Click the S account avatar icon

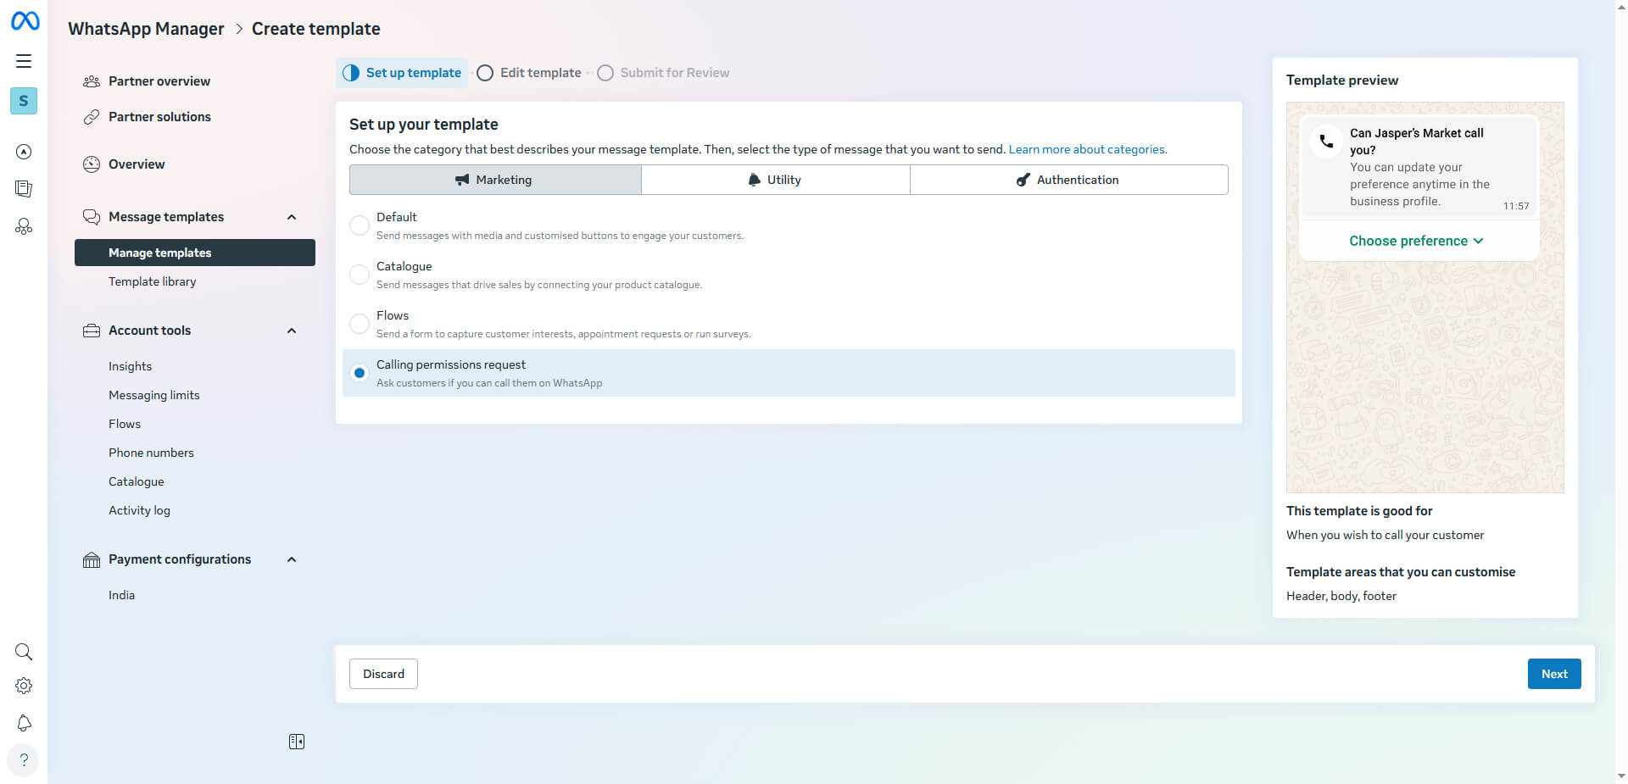(x=24, y=101)
